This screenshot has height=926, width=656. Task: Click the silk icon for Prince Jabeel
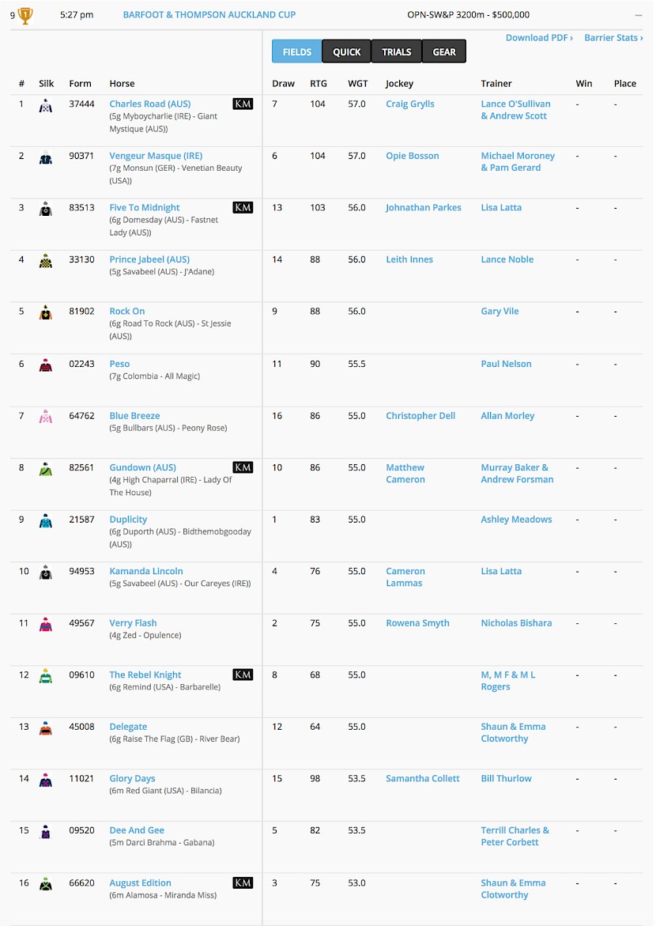pos(46,261)
